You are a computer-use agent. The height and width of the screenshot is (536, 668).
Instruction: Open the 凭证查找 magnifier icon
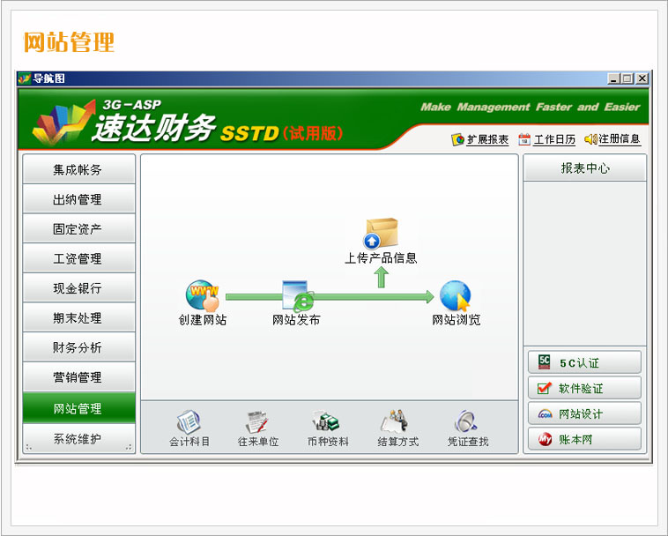click(x=466, y=421)
